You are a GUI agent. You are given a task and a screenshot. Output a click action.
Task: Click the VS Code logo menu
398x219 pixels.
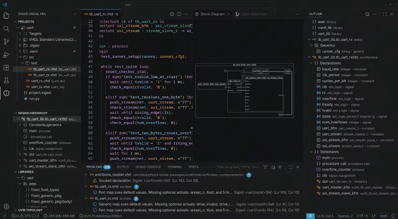click(x=4, y=4)
